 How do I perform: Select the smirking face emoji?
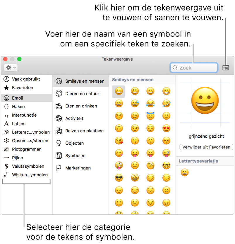150,178
